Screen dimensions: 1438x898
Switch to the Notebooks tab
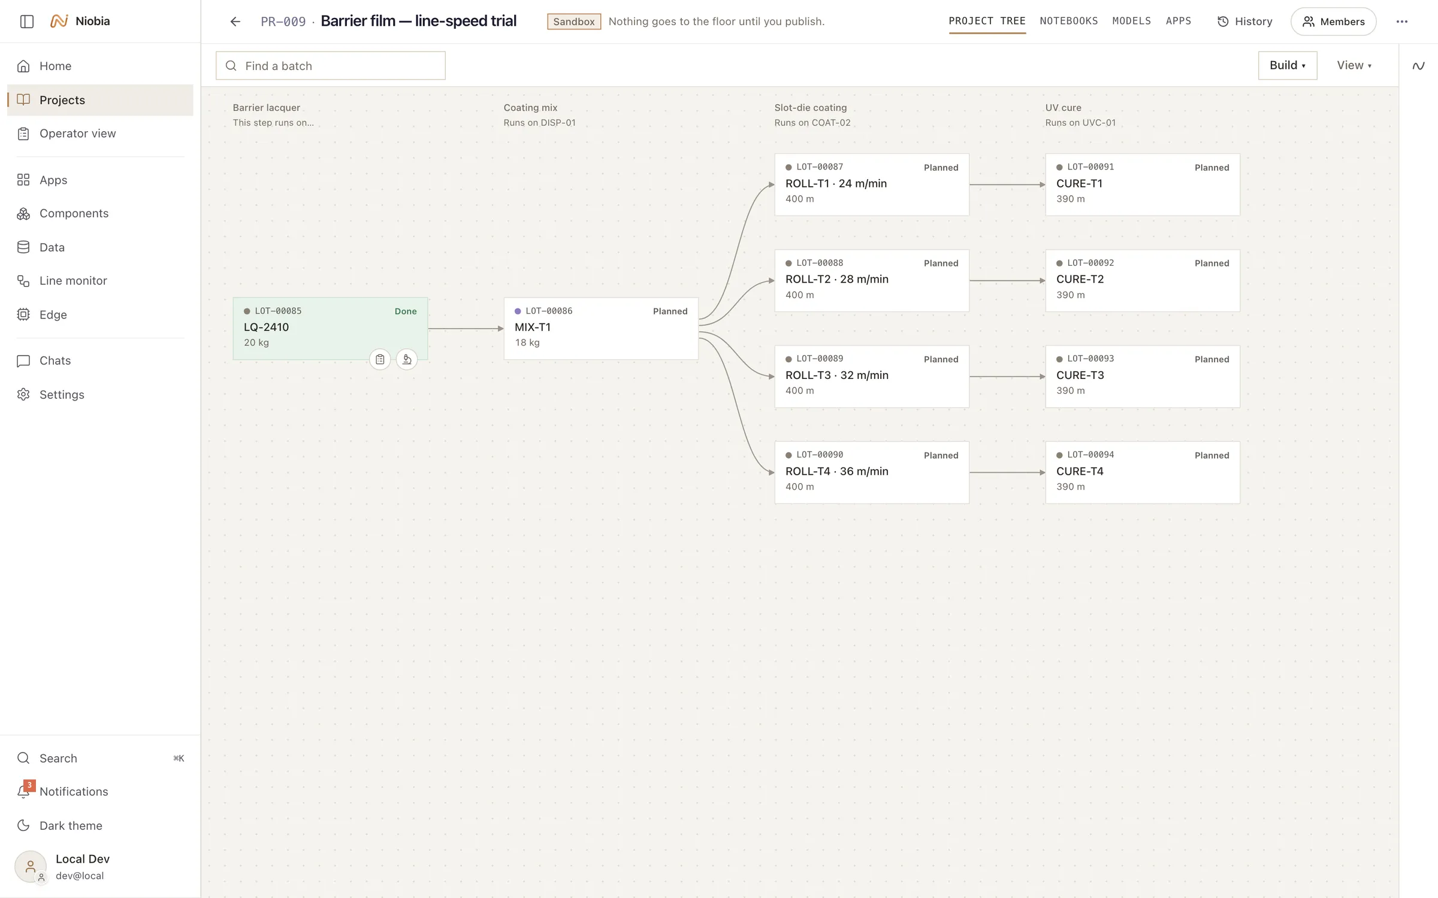click(1068, 22)
